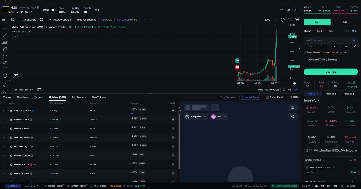Click the Buy 420 button
This screenshot has width=361, height=189.
[x=331, y=72]
